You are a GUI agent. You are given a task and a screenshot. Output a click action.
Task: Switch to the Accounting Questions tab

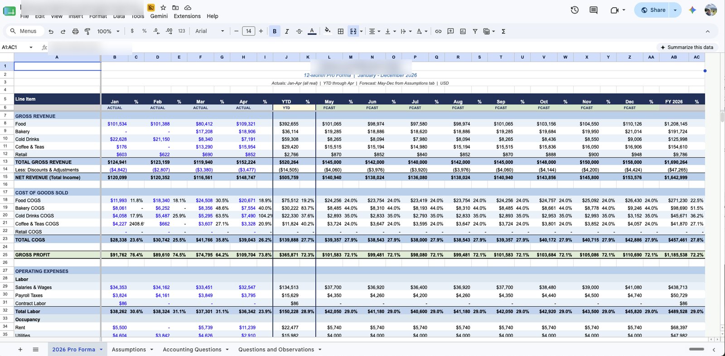192,349
